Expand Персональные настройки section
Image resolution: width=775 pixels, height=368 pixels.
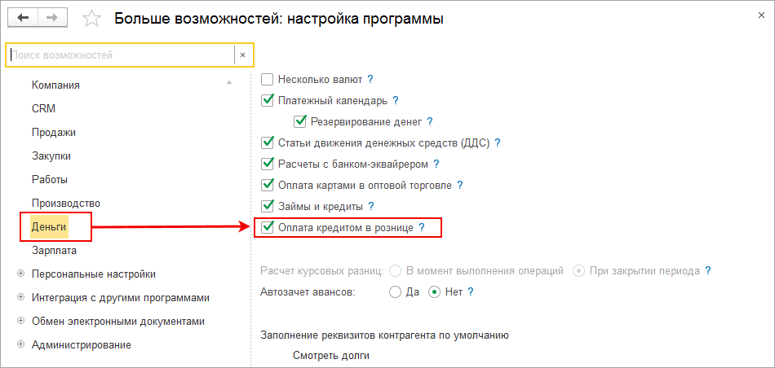tap(20, 274)
